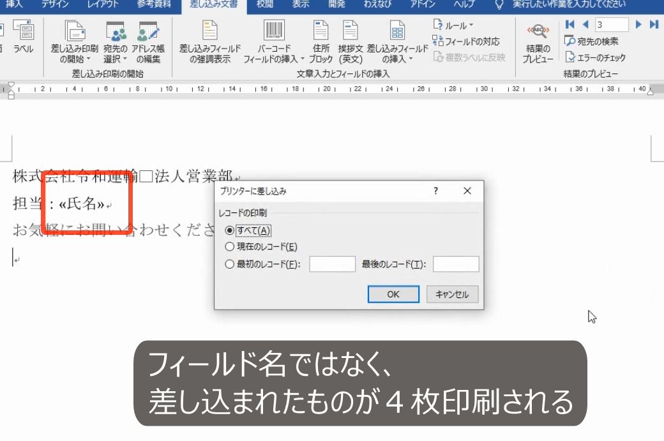664x441 pixels.
Task: Click the 最初のレコード input box
Action: tap(333, 264)
